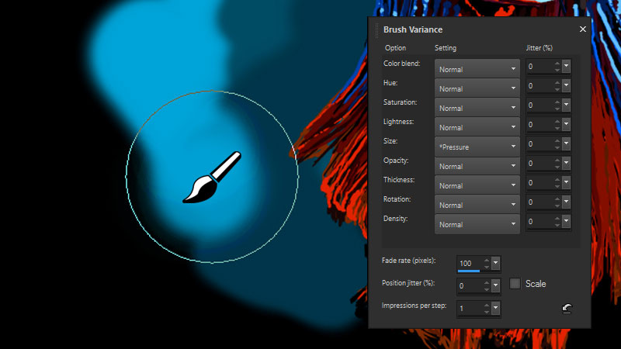
Task: Click the Density jitter value field
Action: [539, 222]
